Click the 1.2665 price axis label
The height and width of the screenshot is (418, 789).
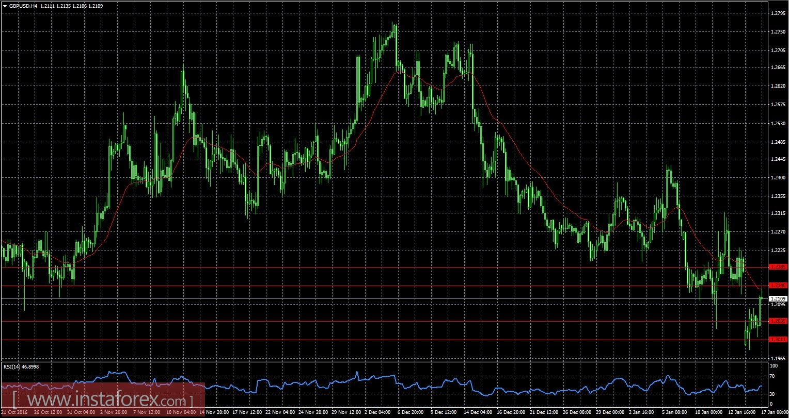pyautogui.click(x=778, y=68)
